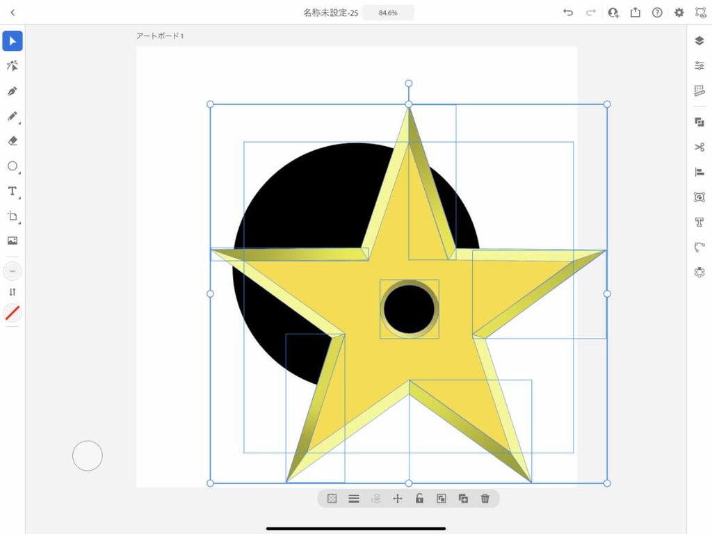
Task: Select the Direct Selection tool
Action: [x=13, y=66]
